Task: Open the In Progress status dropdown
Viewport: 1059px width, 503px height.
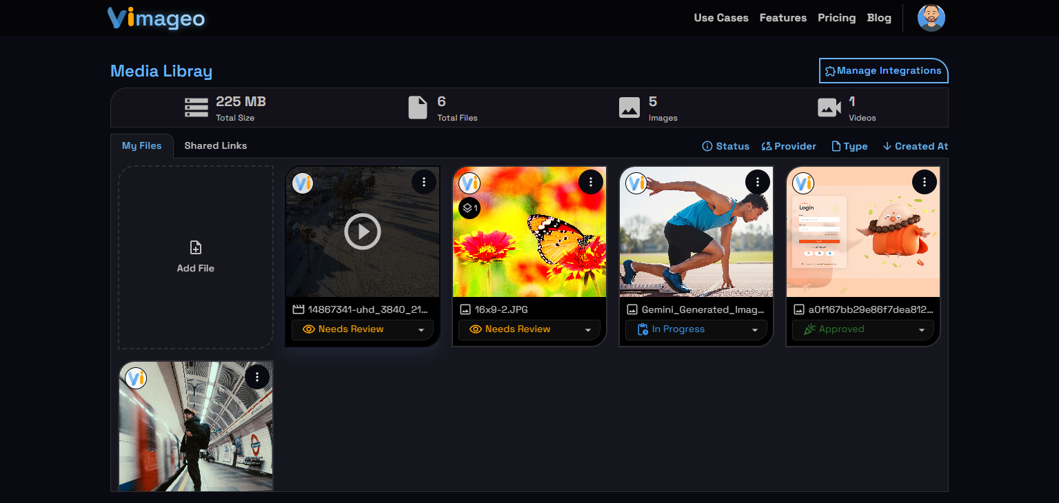Action: (696, 329)
